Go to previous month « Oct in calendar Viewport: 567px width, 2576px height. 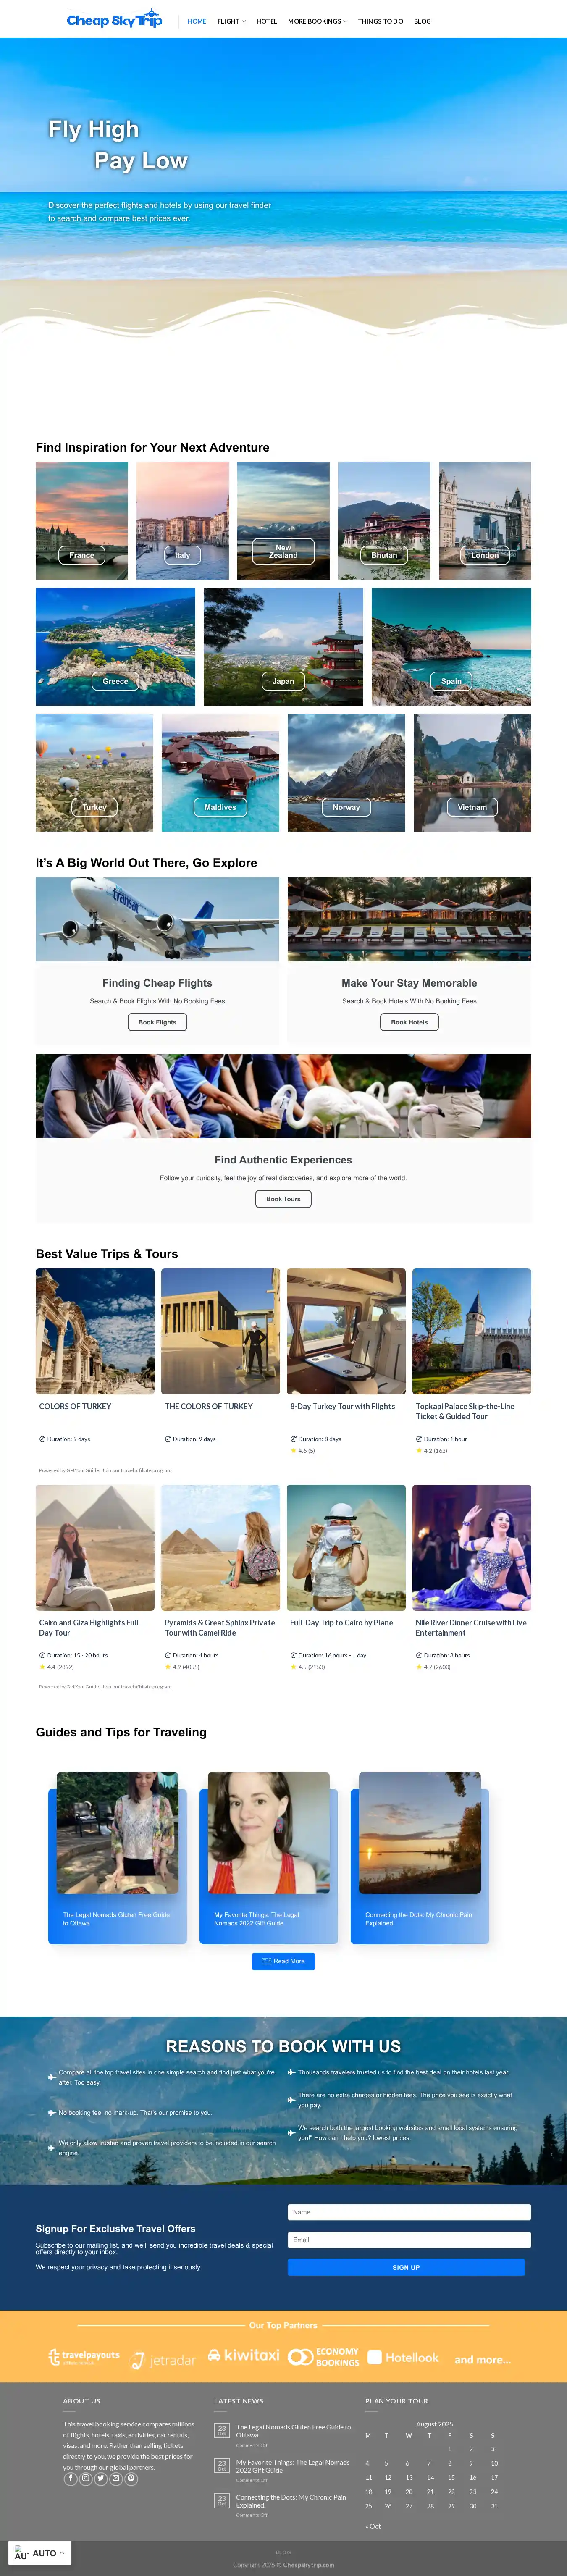[373, 2526]
